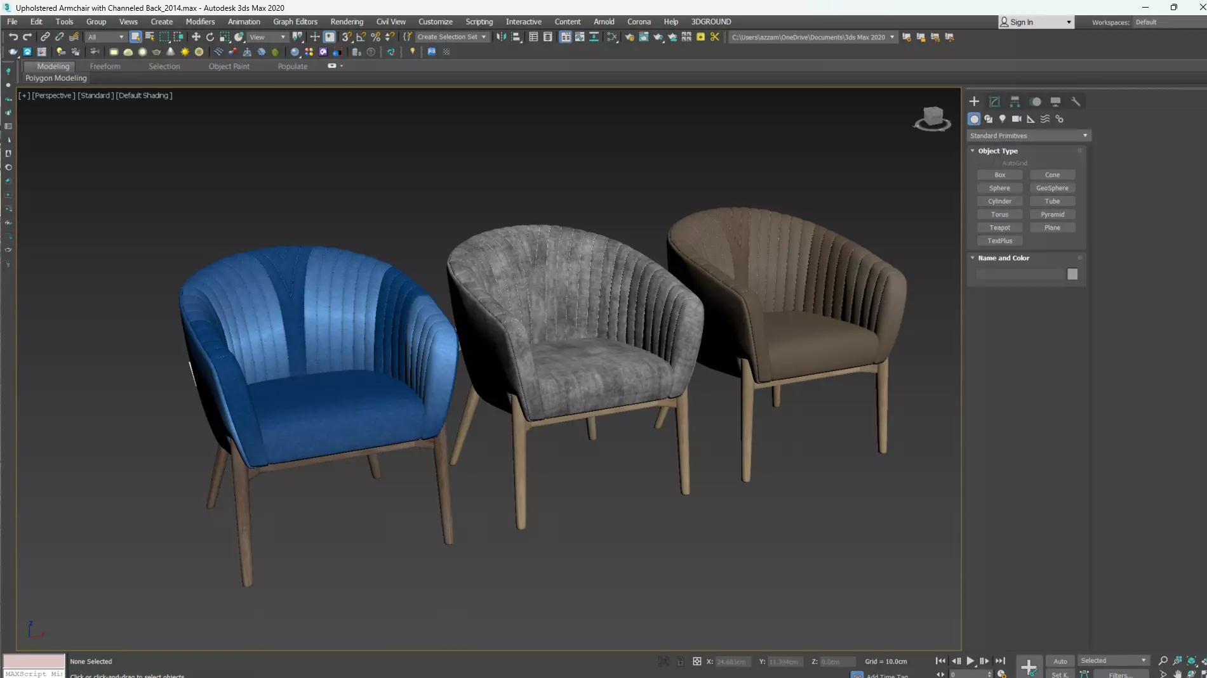
Task: Click the Redo arrow icon
Action: [27, 37]
